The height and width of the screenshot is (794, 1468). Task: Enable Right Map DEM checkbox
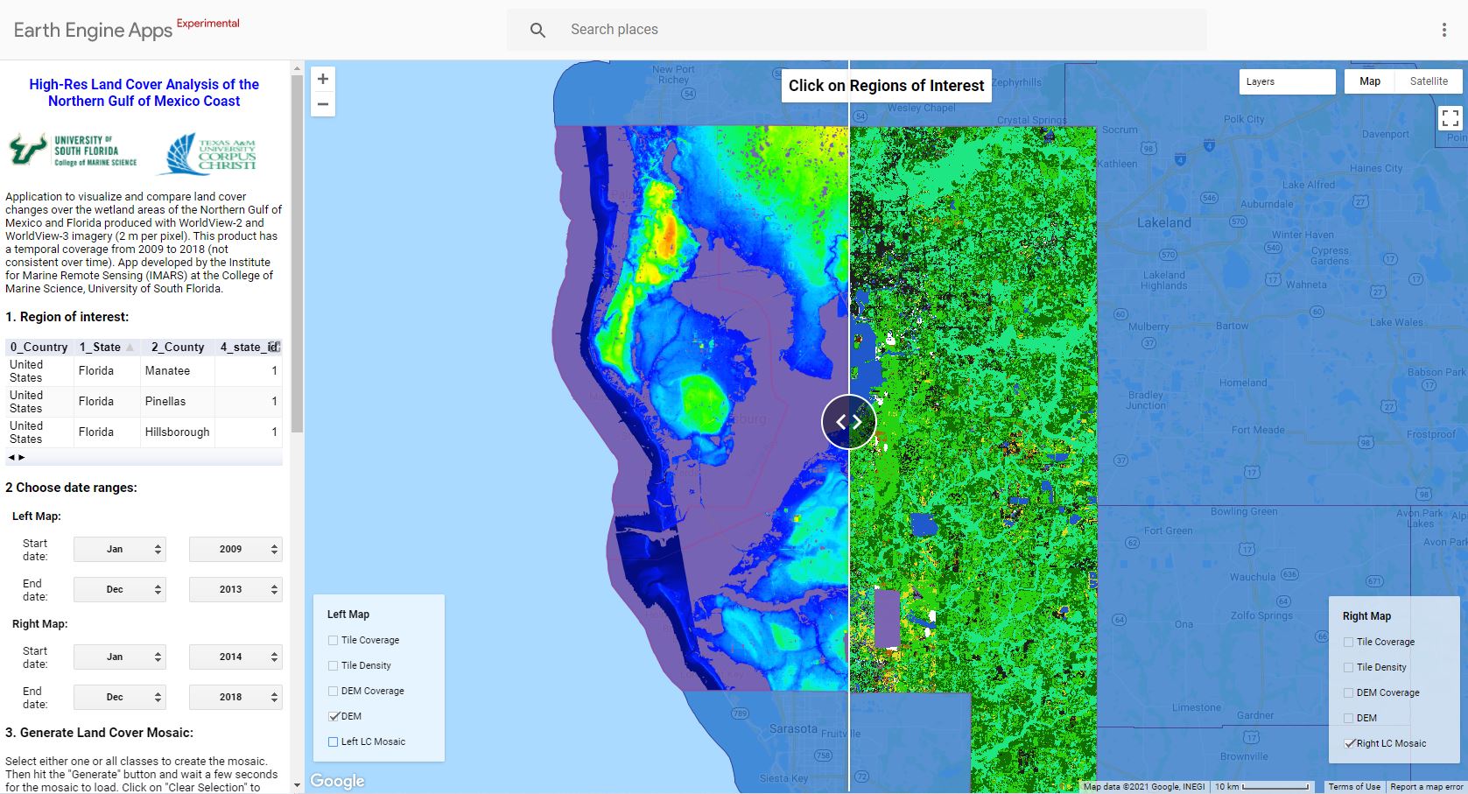(1348, 718)
